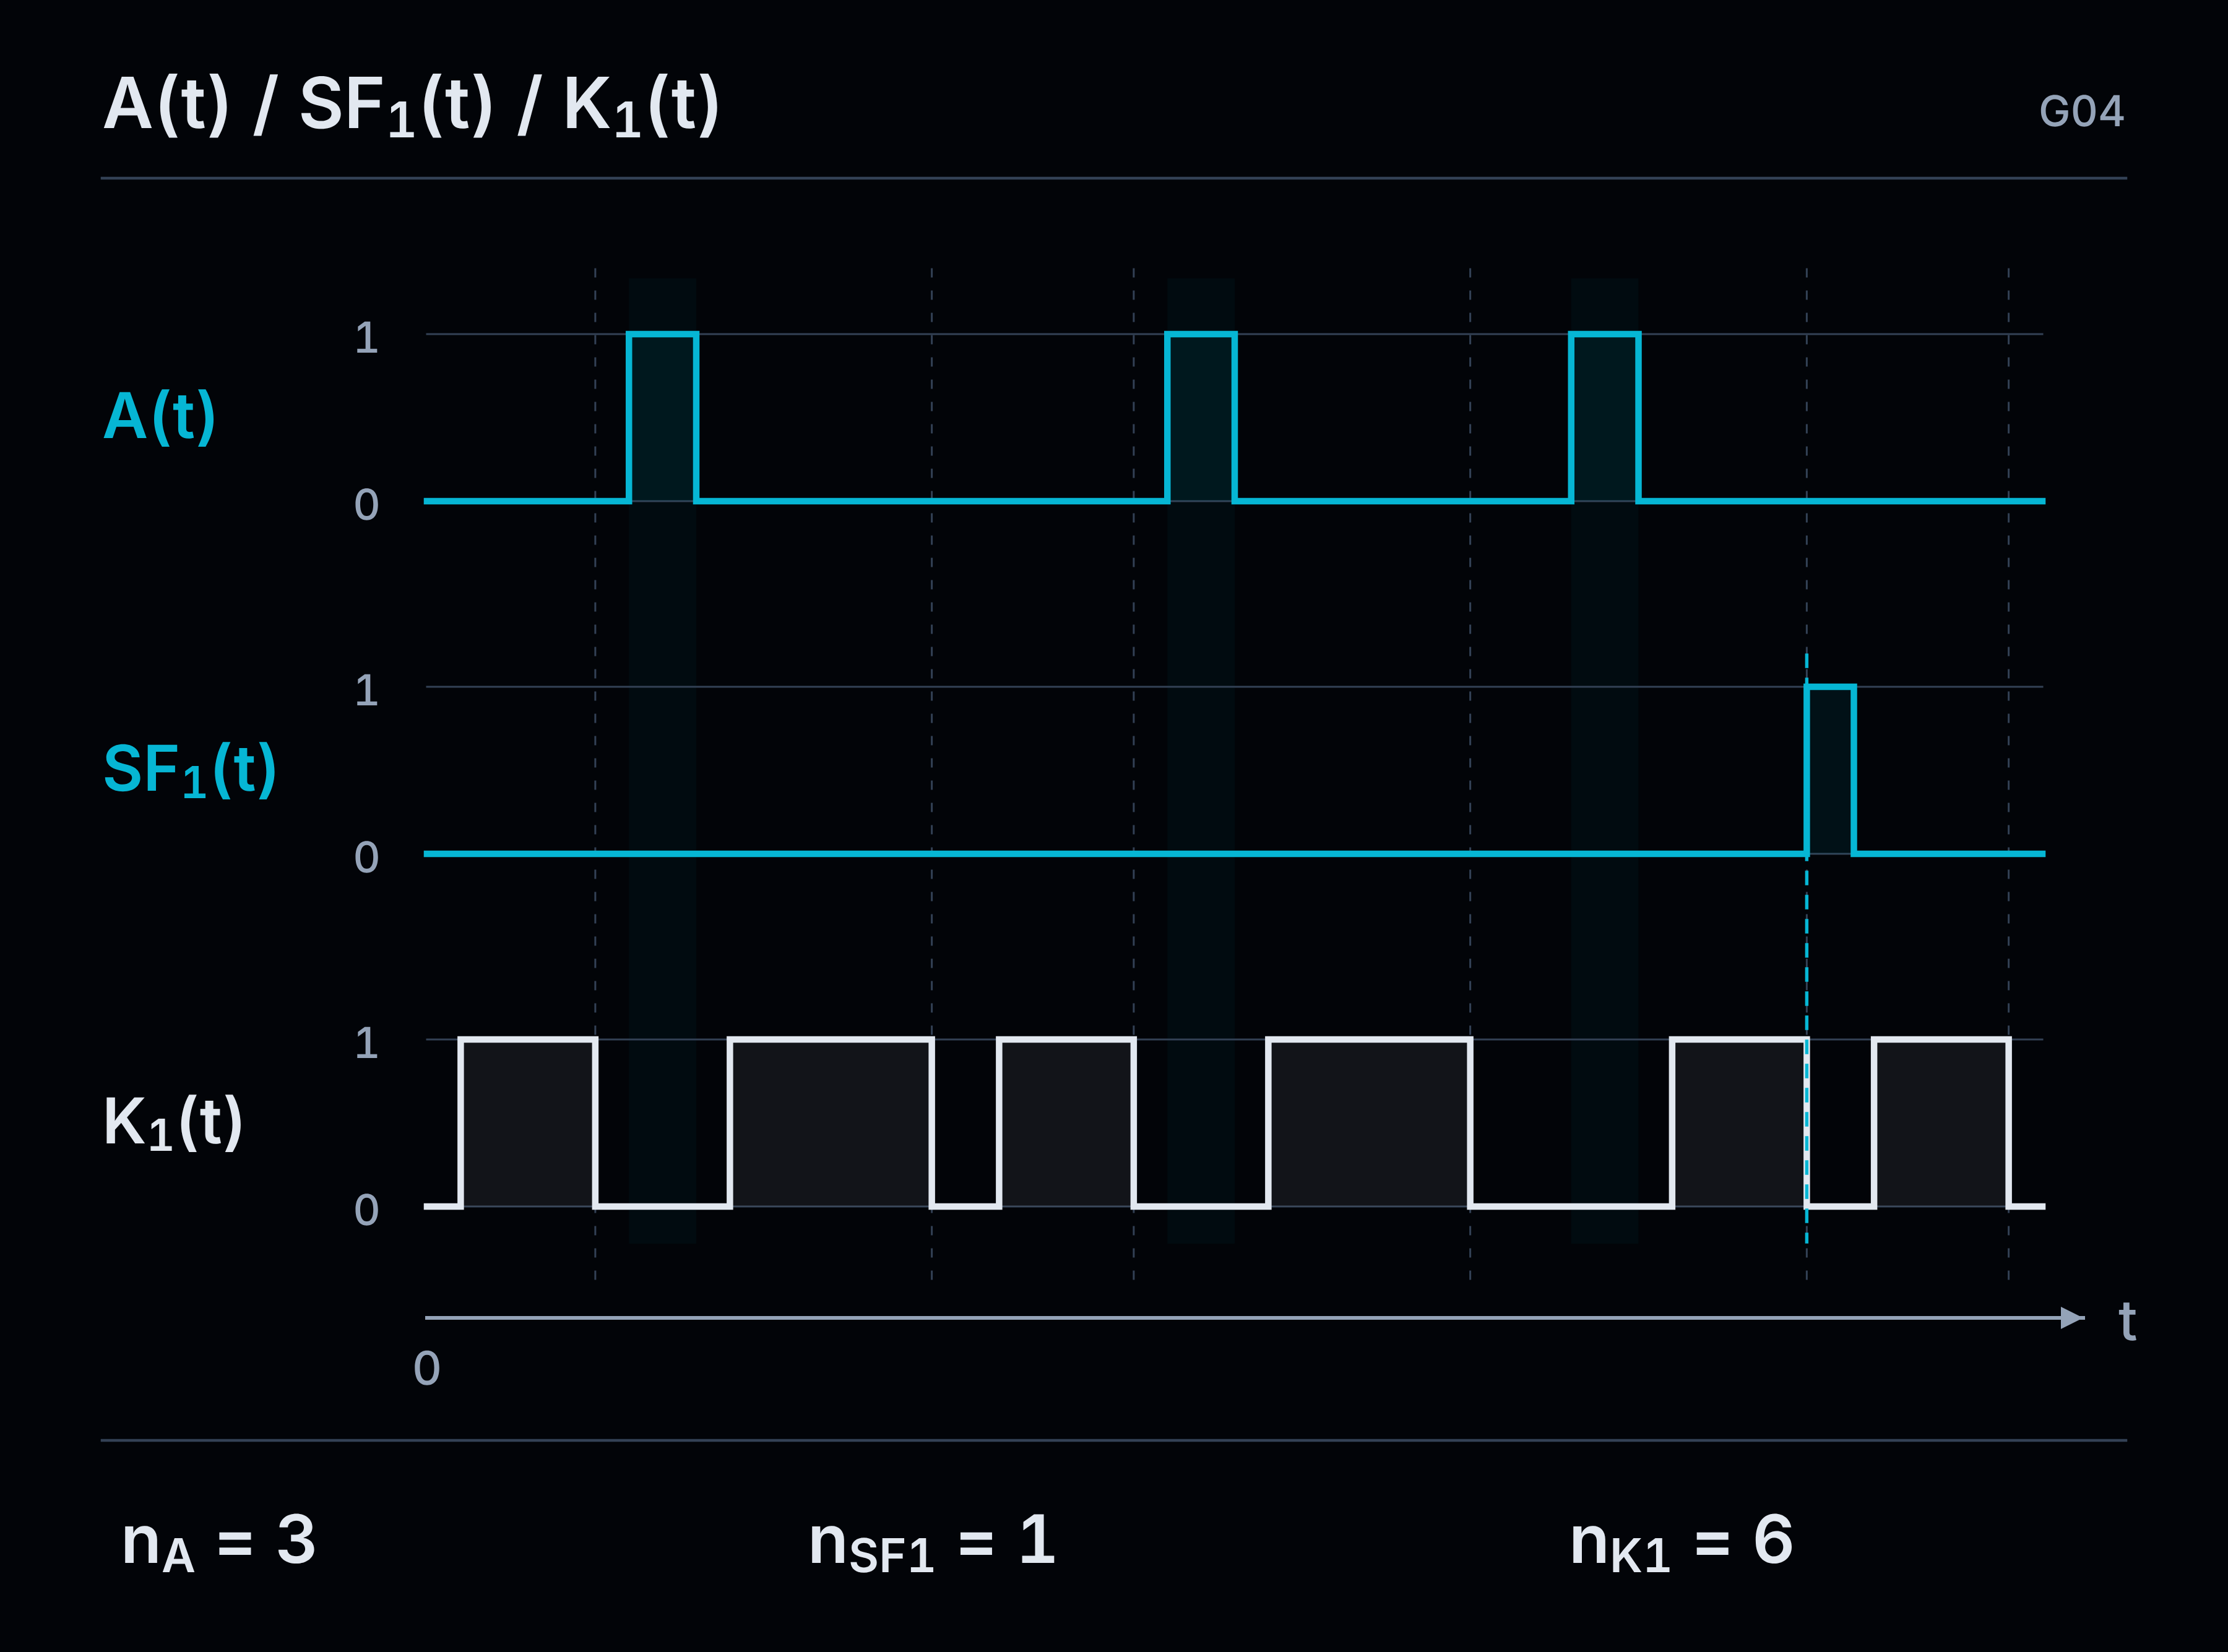2228x1652 pixels.
Task: Click the 0 origin label under the time axis
Action: click(427, 1368)
